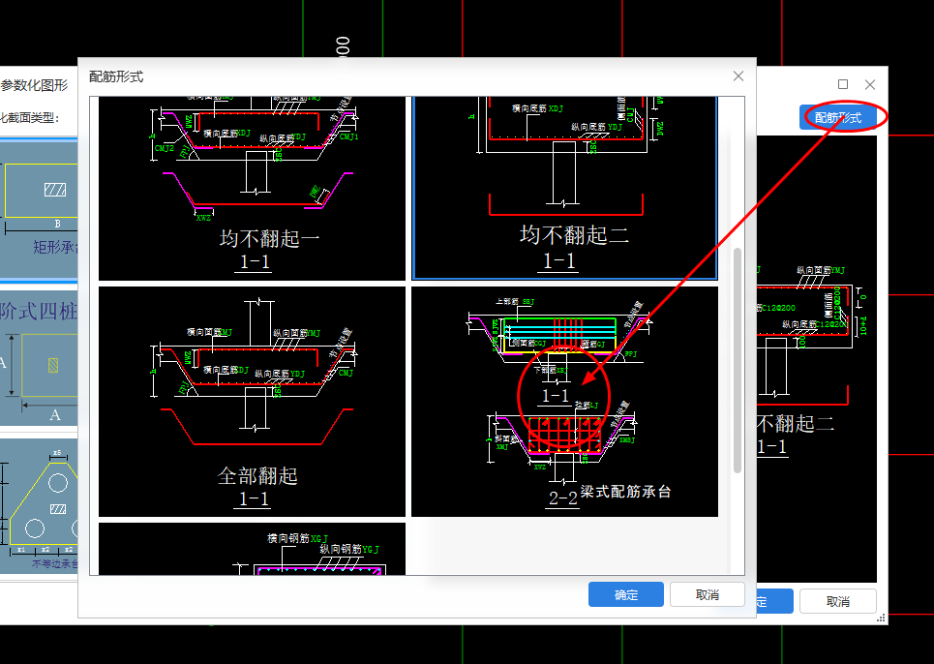Select the 矩形承台 section type thumbnail

[39, 208]
